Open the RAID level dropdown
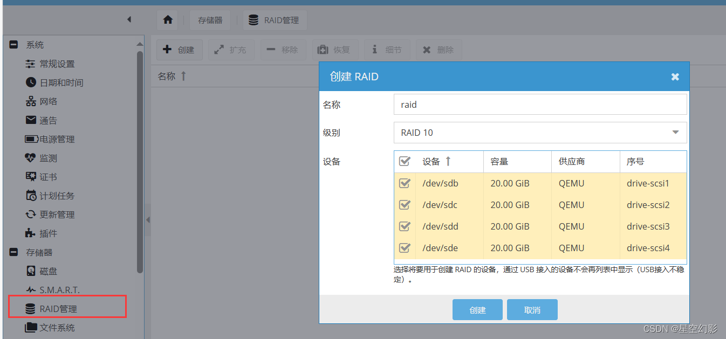726x339 pixels. pyautogui.click(x=675, y=132)
